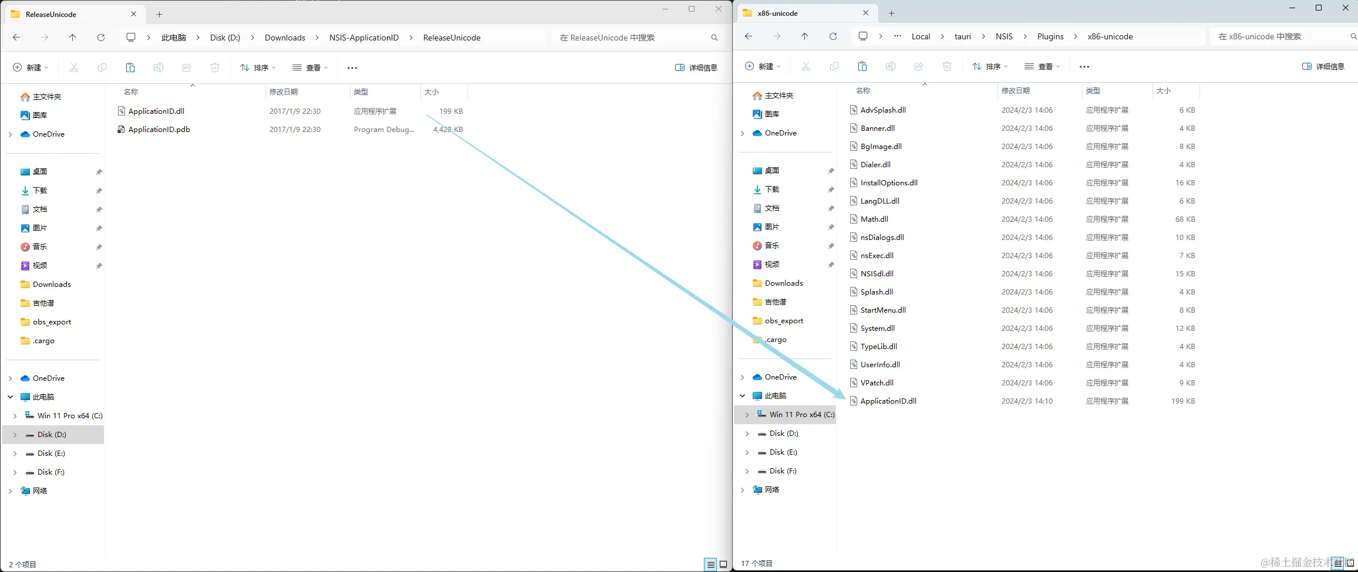Refresh the x86-unicode folder view

point(833,36)
